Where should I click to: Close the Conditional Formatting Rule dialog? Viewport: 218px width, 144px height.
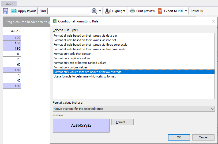pyautogui.click(x=213, y=21)
